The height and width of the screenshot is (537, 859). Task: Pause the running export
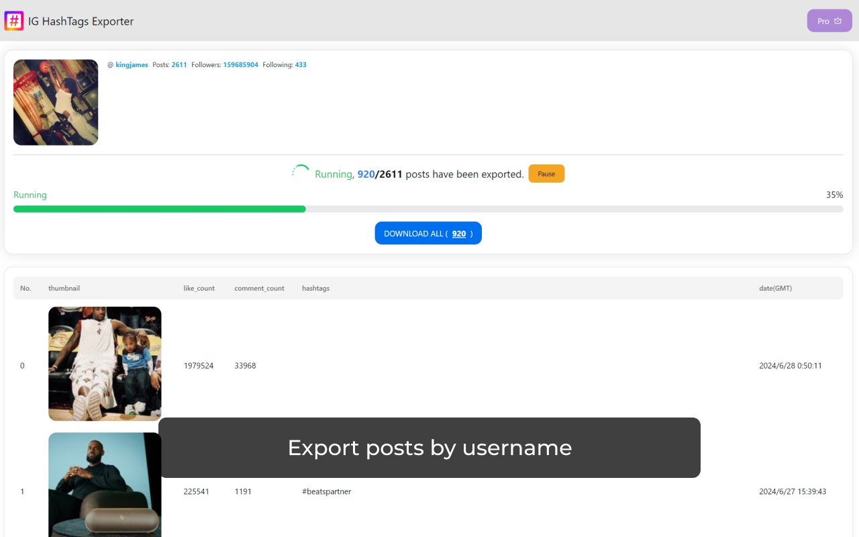point(546,174)
